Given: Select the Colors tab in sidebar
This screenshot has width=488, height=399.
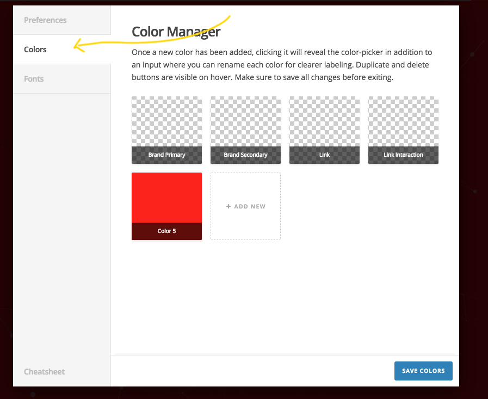Looking at the screenshot, I should pyautogui.click(x=61, y=49).
